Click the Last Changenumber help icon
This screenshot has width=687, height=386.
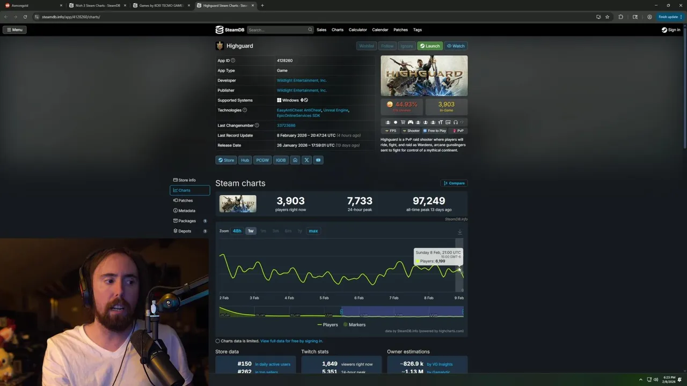tap(257, 125)
